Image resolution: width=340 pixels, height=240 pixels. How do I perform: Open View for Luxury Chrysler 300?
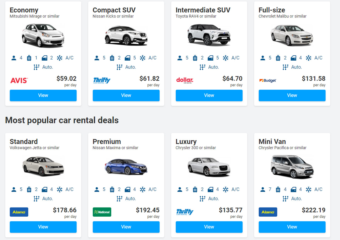pyautogui.click(x=209, y=227)
